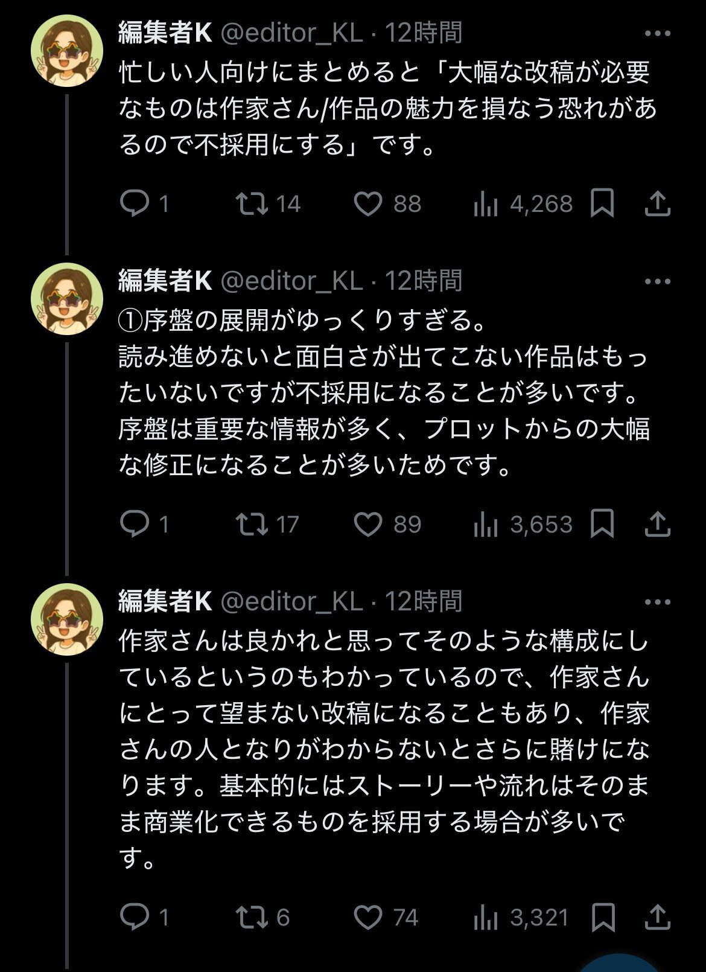Share the first tweet in the thread
The height and width of the screenshot is (972, 706).
pyautogui.click(x=657, y=203)
